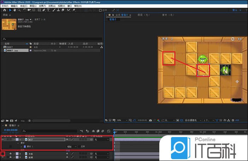Open the mask mode 相加 dropdown

click(71, 146)
